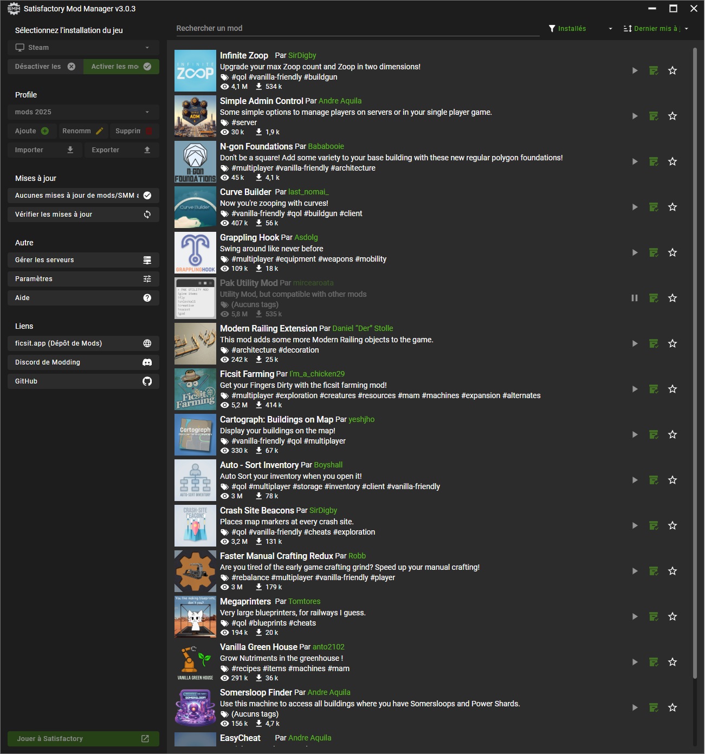The image size is (705, 754).
Task: Click the mod list vertical scrollbar
Action: pos(695,363)
